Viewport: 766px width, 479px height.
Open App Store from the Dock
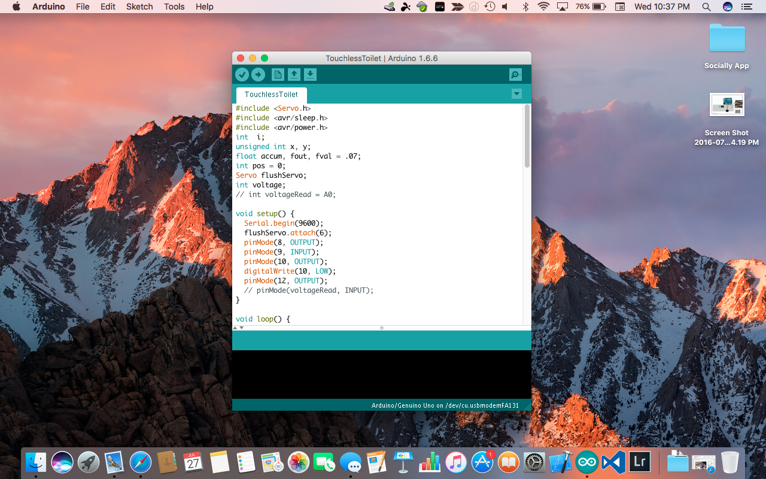482,462
